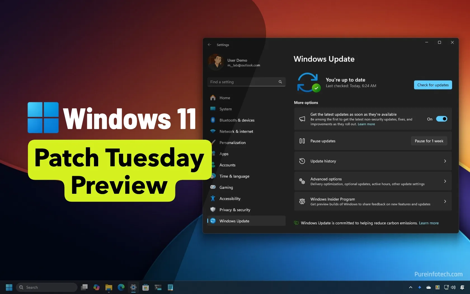Click the megaphone icon for latest updates
The image size is (470, 294).
[x=302, y=119]
